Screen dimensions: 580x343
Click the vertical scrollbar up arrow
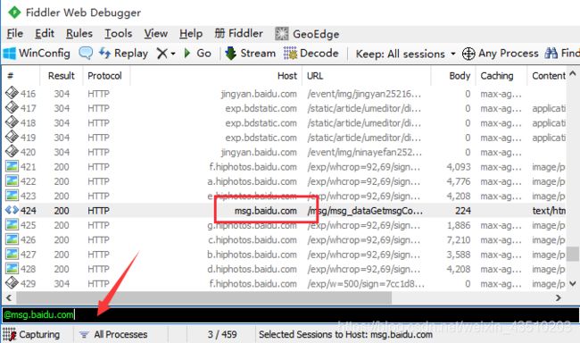pos(573,73)
